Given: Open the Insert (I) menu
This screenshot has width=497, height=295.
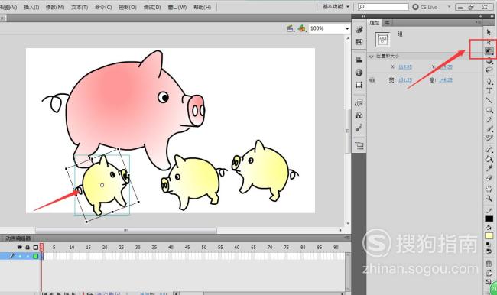Looking at the screenshot, I should (31, 7).
